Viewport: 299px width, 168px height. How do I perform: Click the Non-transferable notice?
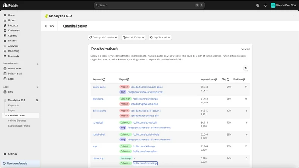(21, 164)
